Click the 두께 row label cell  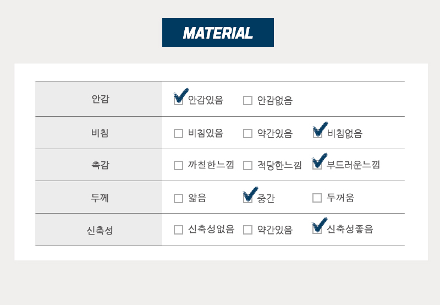click(99, 198)
